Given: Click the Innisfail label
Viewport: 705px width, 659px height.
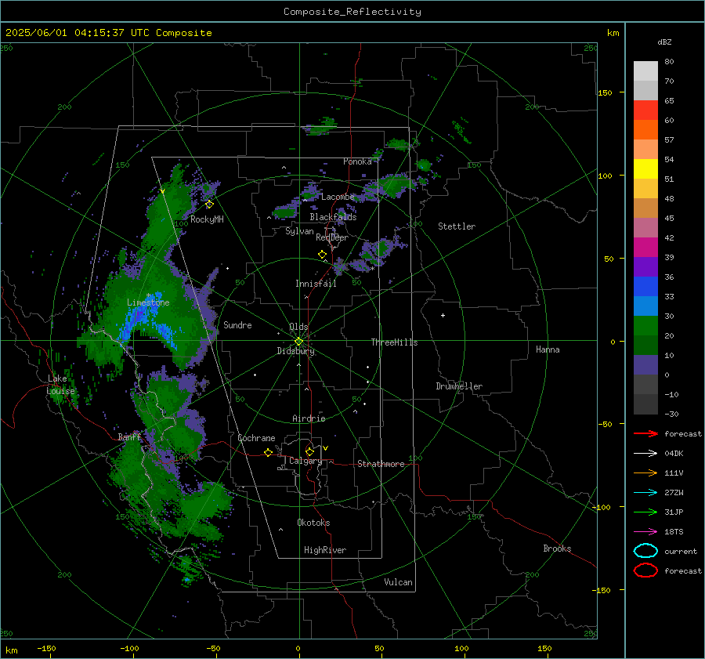Looking at the screenshot, I should coord(316,284).
